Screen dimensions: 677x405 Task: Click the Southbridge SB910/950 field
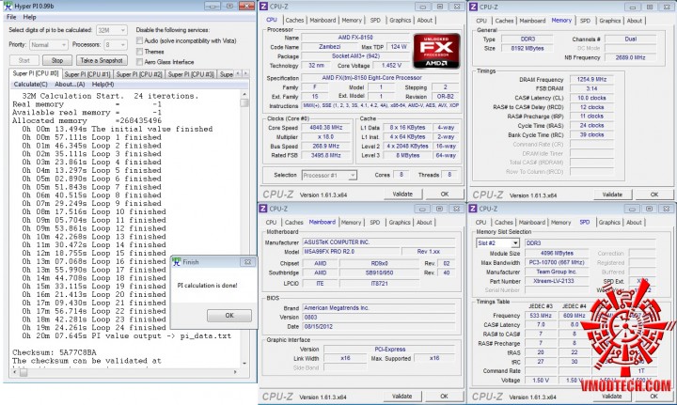[379, 273]
